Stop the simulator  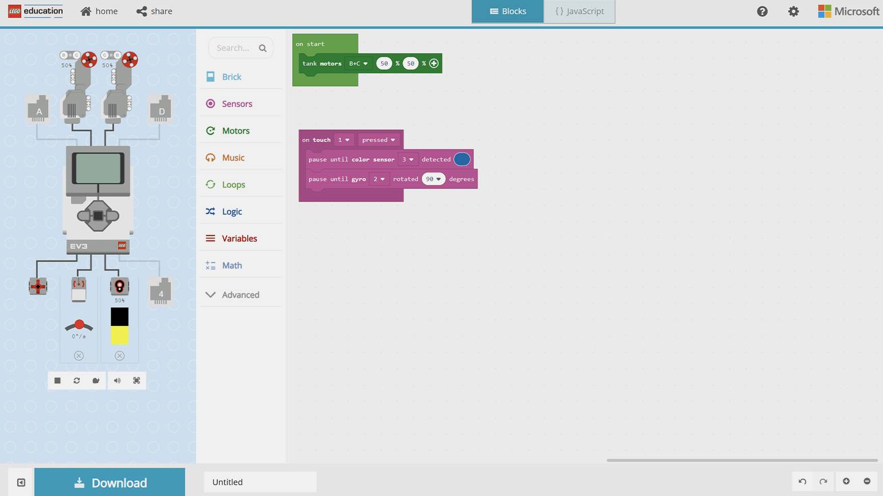57,380
